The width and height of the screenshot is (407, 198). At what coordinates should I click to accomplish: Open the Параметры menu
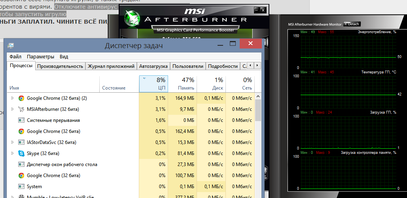coord(40,57)
